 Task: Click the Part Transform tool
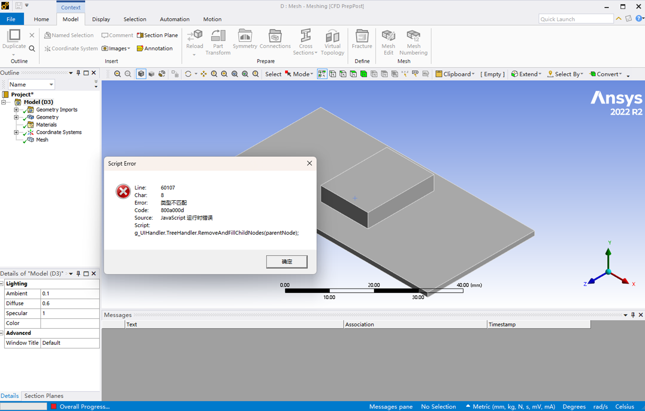218,42
